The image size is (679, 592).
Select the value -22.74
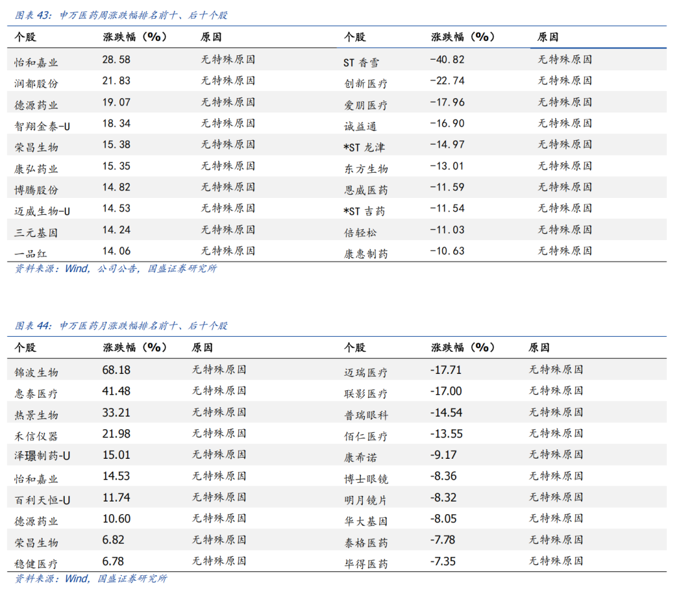(447, 81)
